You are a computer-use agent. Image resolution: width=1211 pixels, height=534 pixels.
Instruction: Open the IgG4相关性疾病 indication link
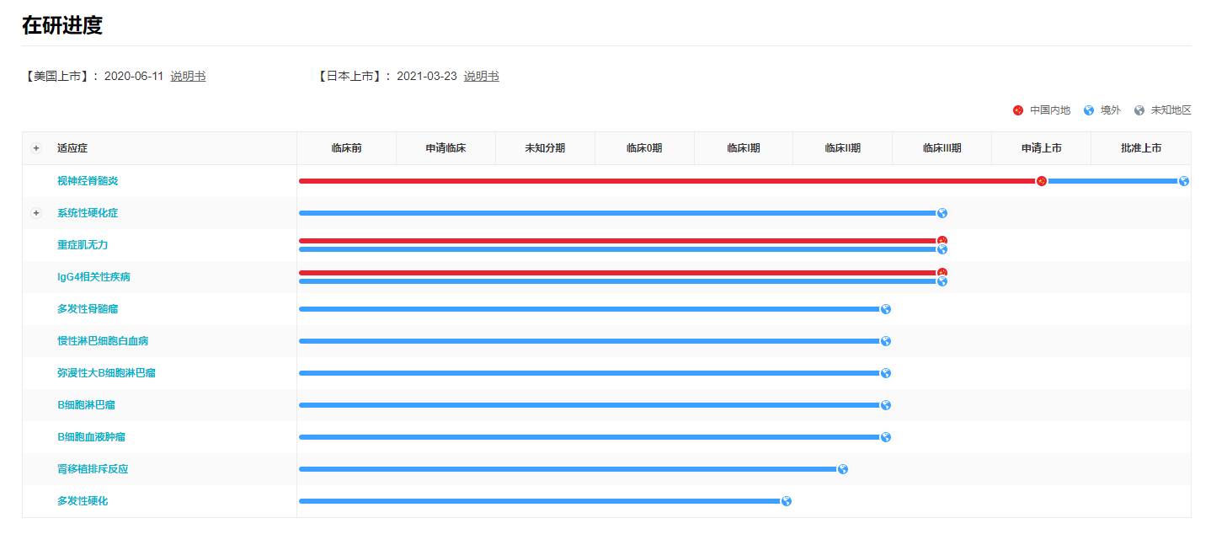[93, 277]
